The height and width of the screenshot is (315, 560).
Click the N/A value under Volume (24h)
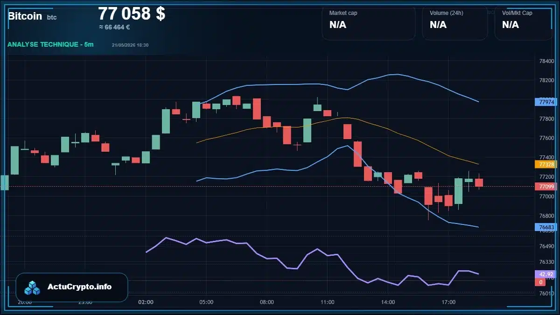click(438, 25)
